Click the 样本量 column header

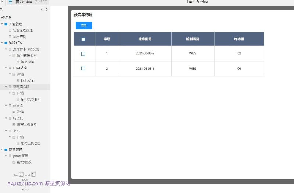click(239, 39)
